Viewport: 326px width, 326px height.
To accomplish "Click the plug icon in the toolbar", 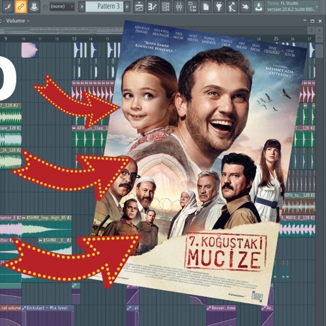I will pos(219,7).
